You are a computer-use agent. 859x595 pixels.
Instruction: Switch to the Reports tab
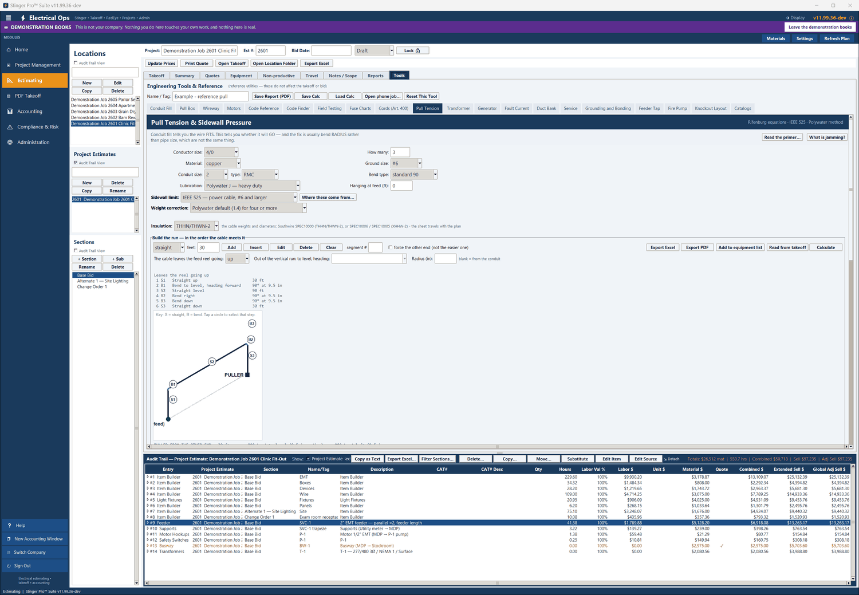point(376,76)
